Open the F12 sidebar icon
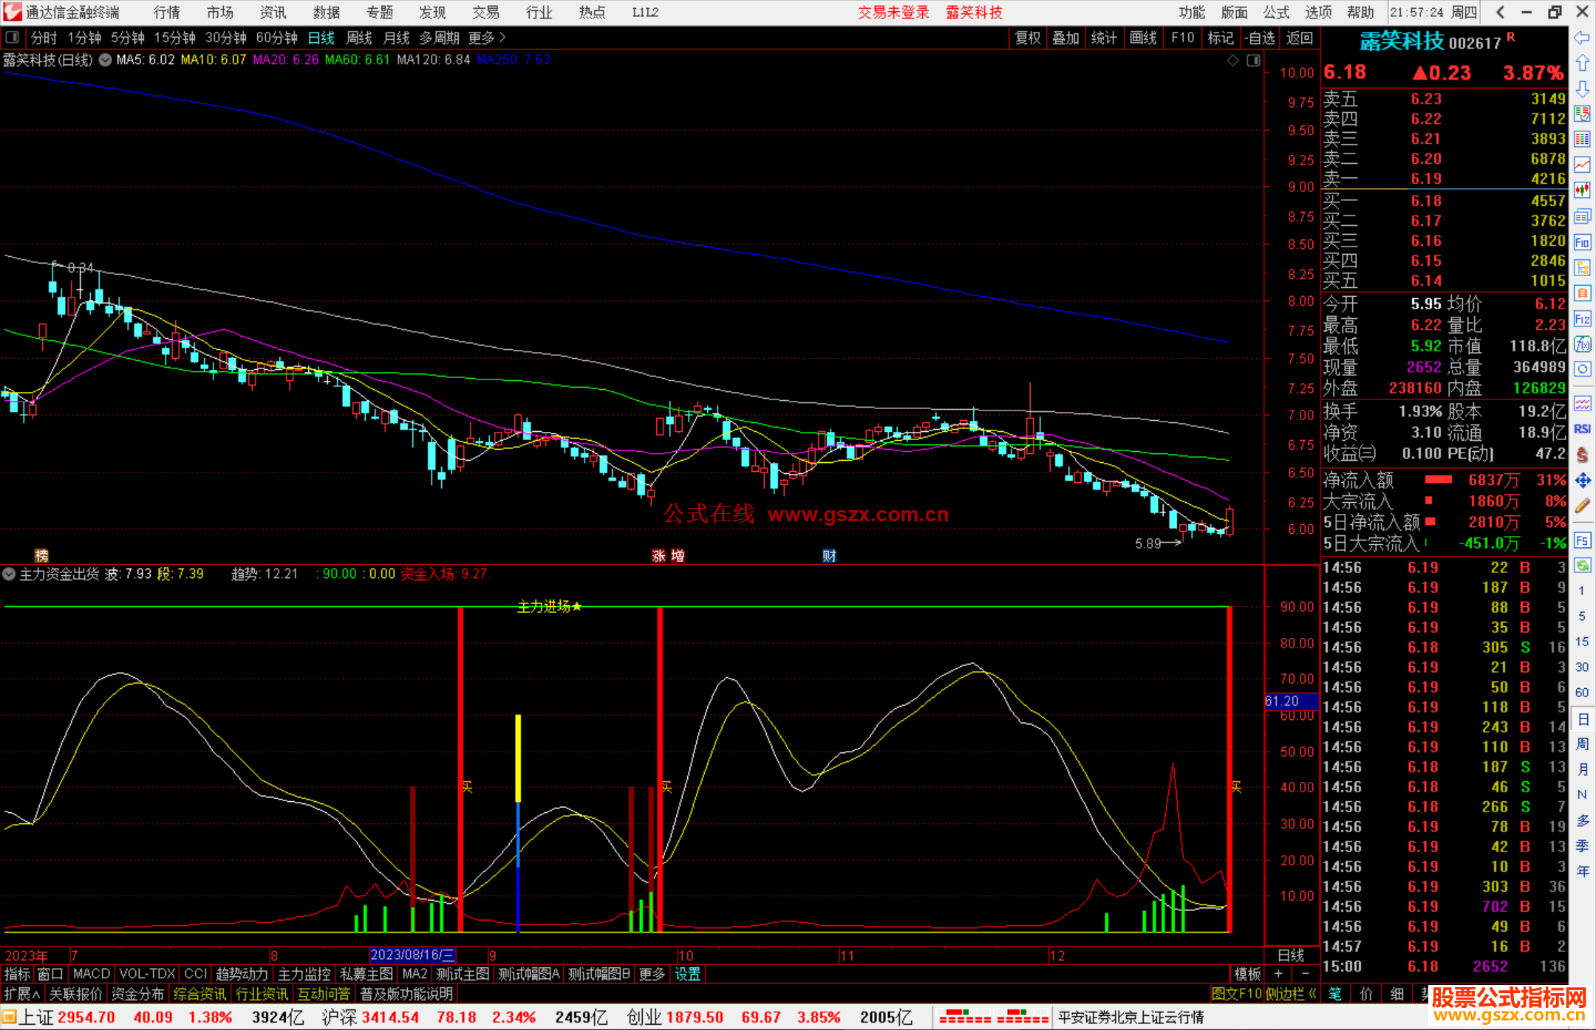Screen dimensions: 1596x1030 1582,319
